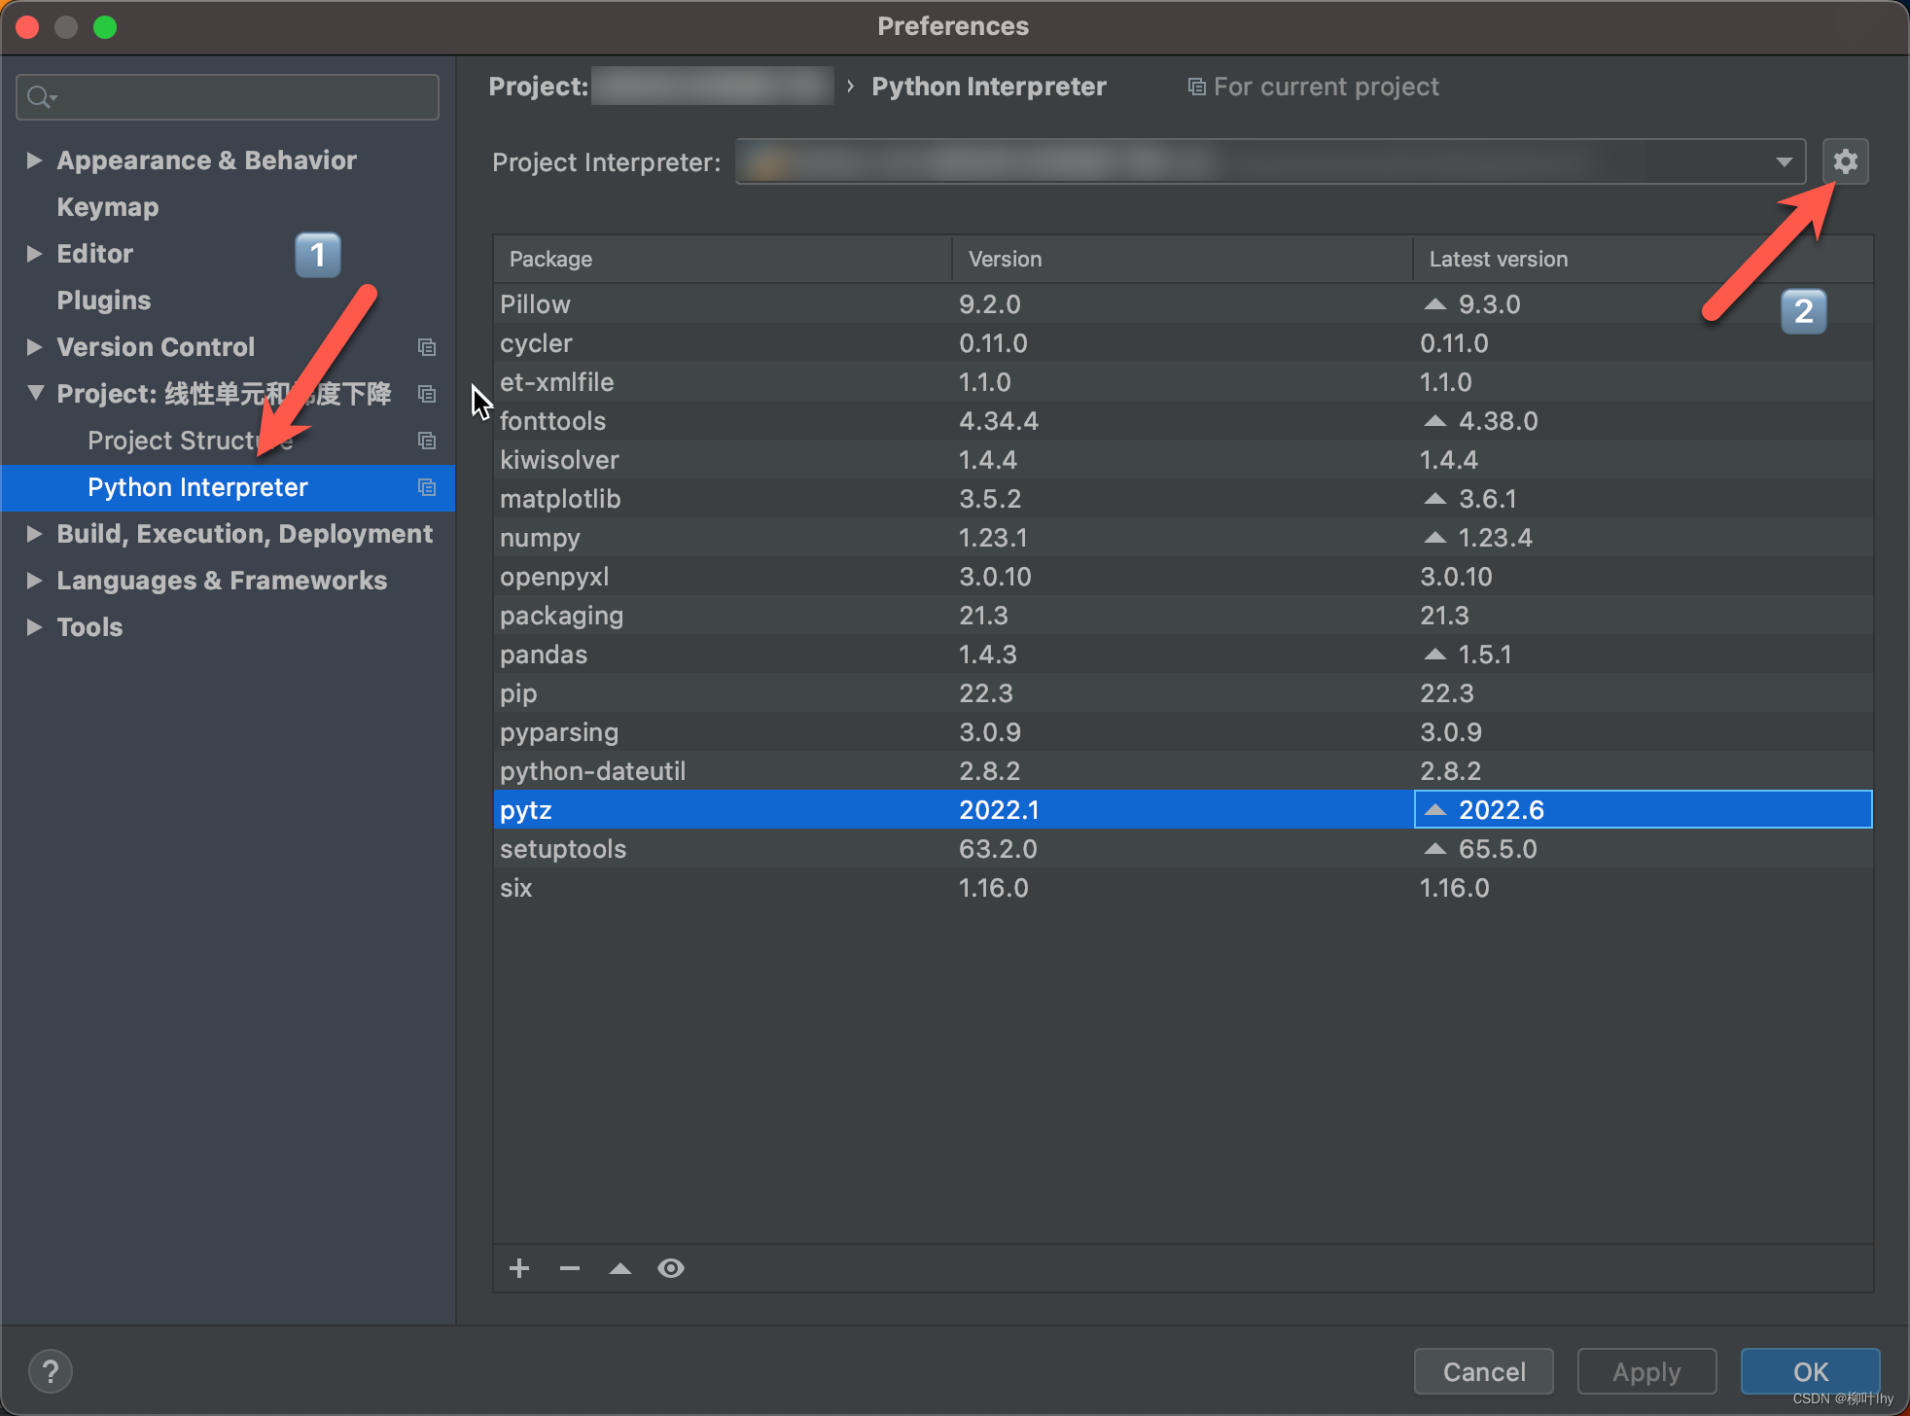Click the minus icon to uninstall package

tap(570, 1268)
